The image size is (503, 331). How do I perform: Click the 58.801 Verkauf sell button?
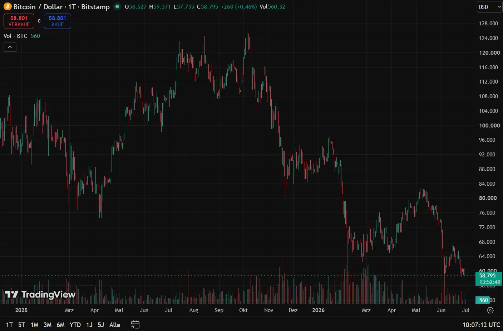19,21
